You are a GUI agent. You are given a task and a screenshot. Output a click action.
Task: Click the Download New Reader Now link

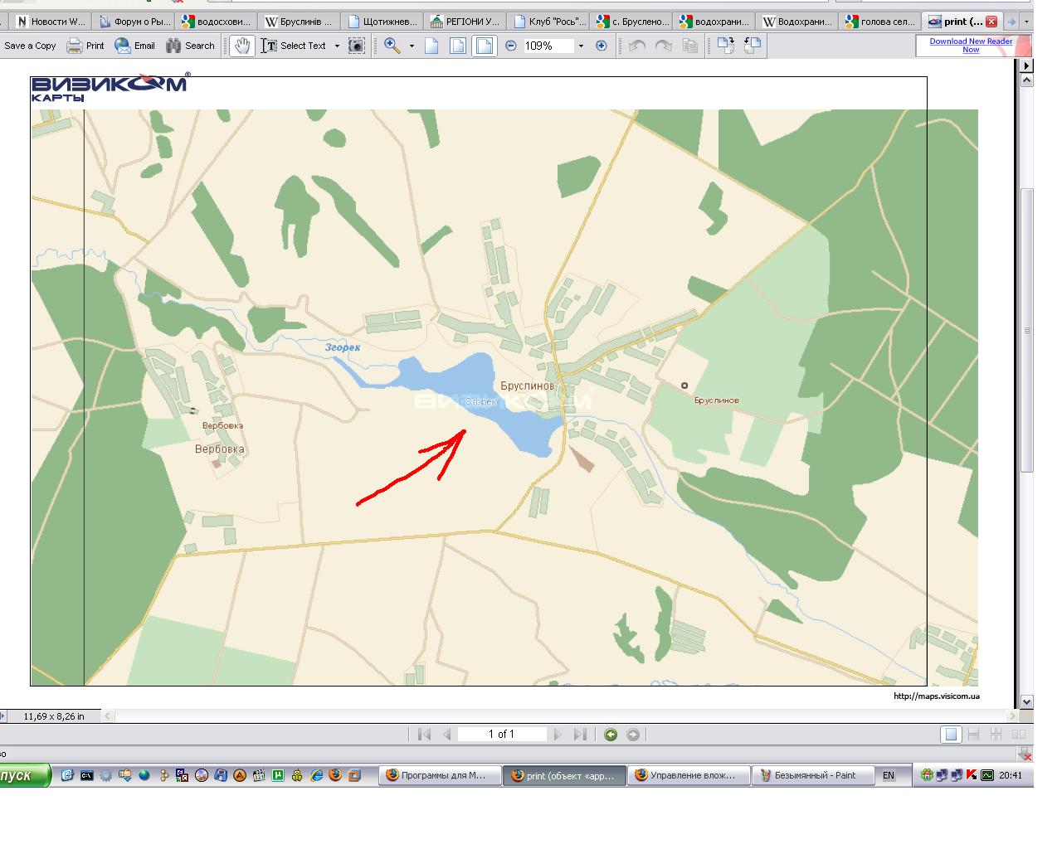[x=970, y=46]
